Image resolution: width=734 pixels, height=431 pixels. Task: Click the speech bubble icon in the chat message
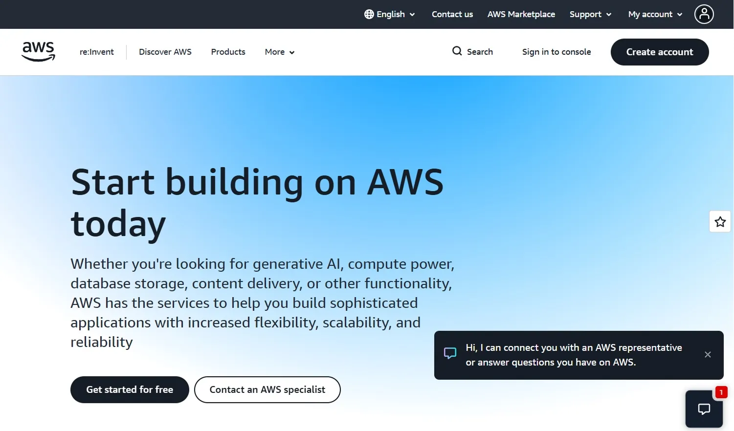450,353
